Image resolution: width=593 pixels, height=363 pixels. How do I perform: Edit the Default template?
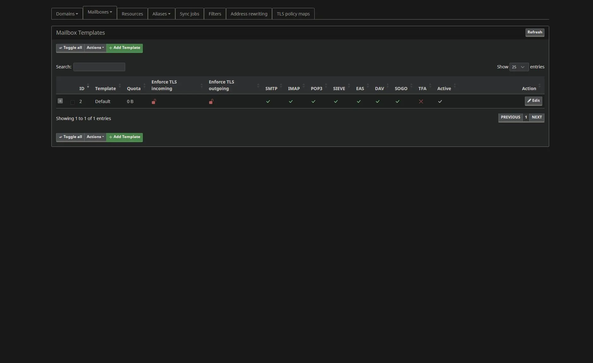point(533,101)
